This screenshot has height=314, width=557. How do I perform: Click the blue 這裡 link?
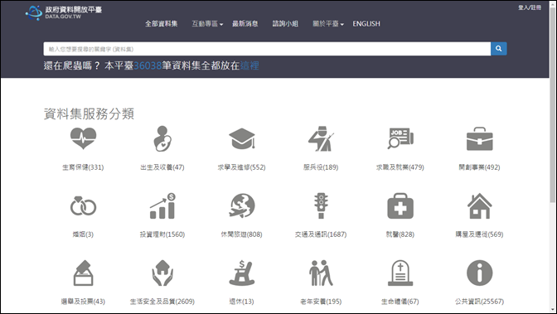(x=249, y=65)
